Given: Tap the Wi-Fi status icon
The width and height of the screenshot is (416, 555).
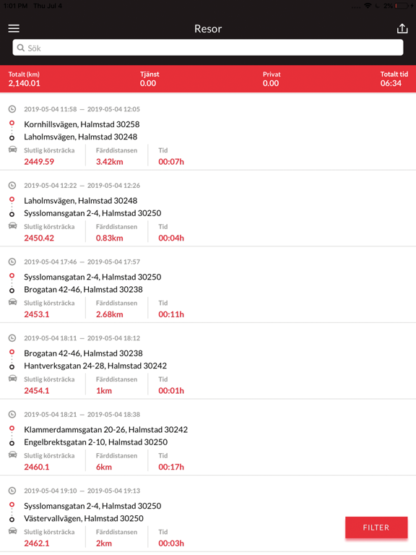Looking at the screenshot, I should click(368, 6).
